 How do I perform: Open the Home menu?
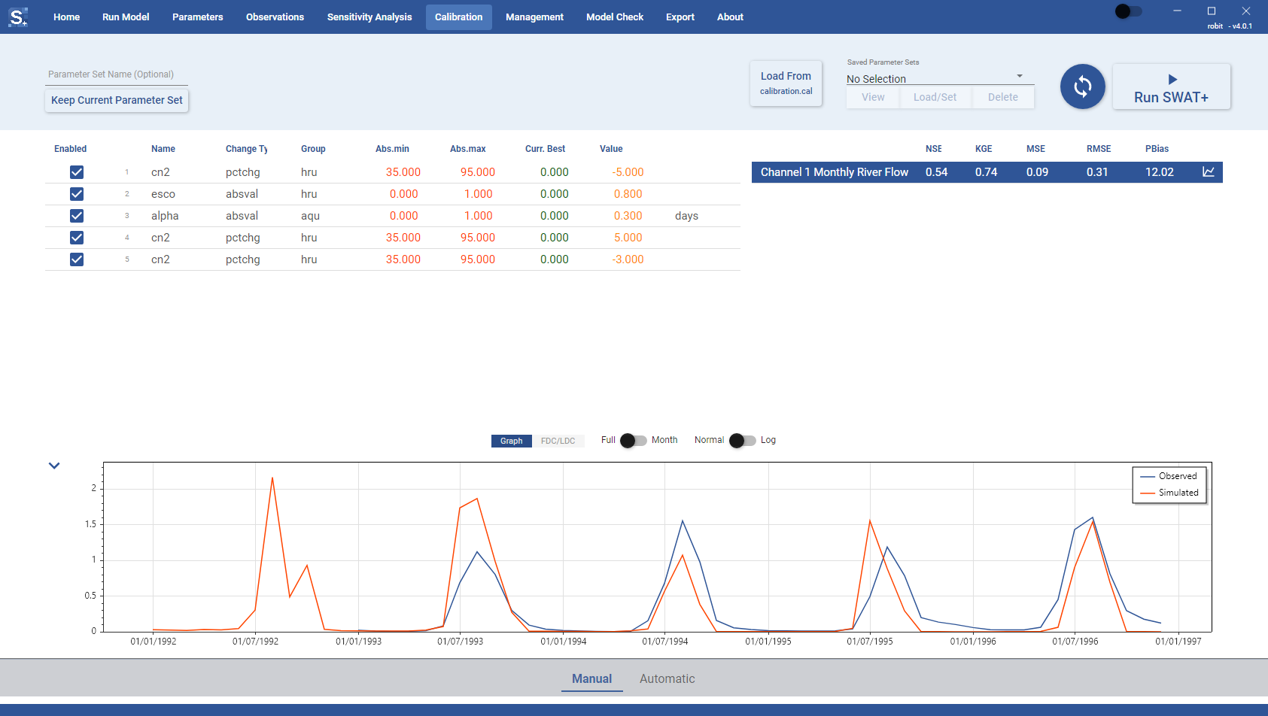click(x=66, y=17)
